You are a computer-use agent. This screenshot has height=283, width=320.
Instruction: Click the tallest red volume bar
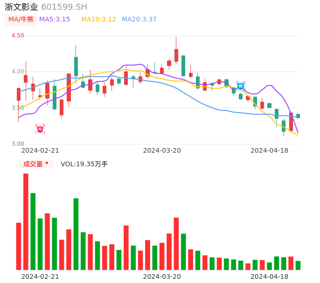pos(26,221)
